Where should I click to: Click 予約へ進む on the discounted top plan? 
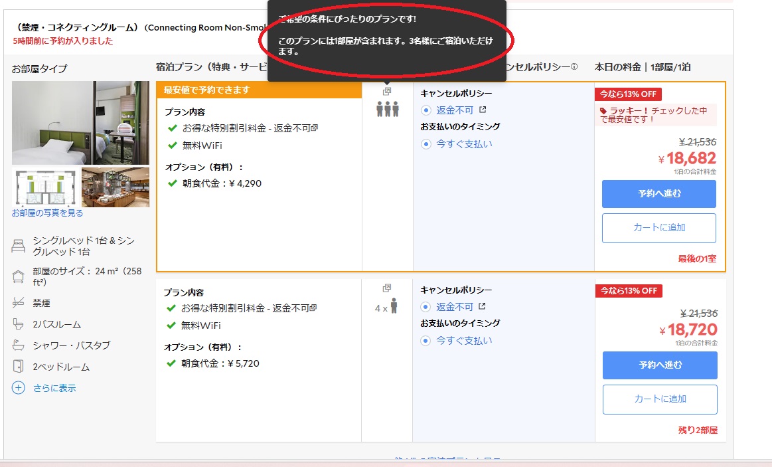658,193
